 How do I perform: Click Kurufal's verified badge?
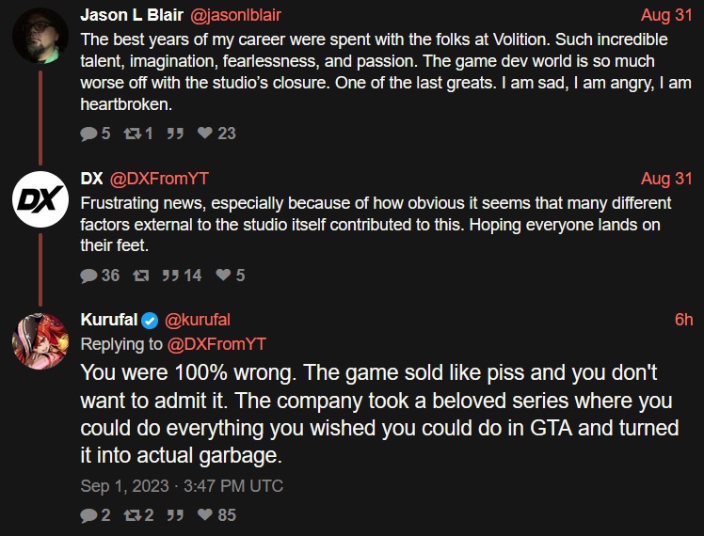coord(150,321)
